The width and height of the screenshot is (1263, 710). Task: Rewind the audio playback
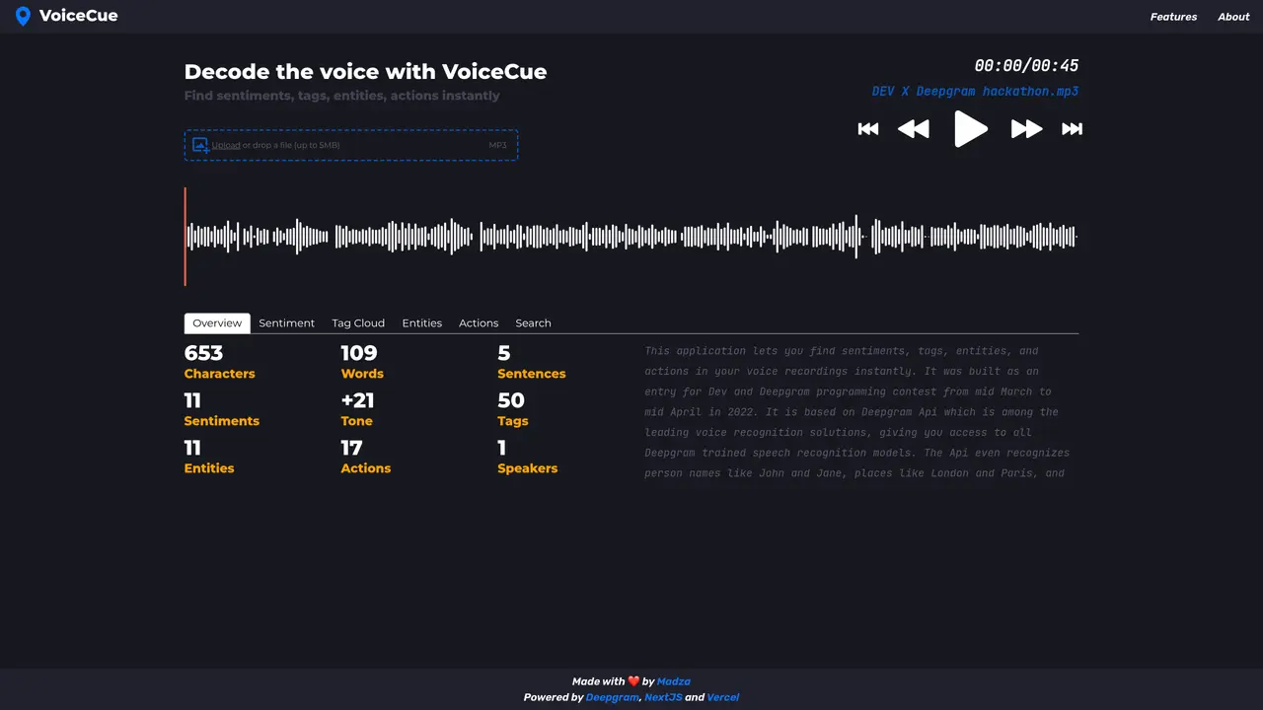[x=914, y=129]
